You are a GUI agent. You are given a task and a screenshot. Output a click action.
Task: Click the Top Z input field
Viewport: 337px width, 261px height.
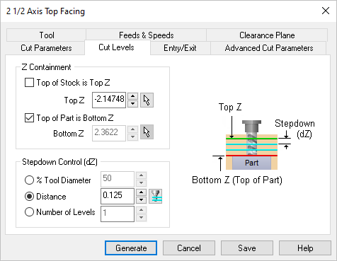pos(109,100)
